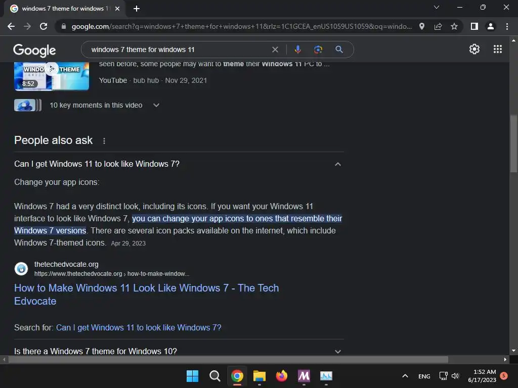Click the address bar URL

click(x=241, y=26)
